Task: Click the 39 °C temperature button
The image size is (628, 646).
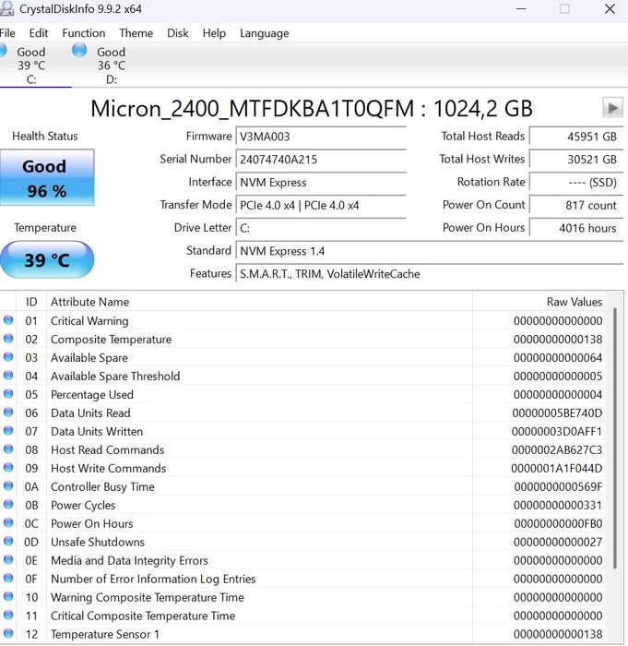Action: pos(47,259)
